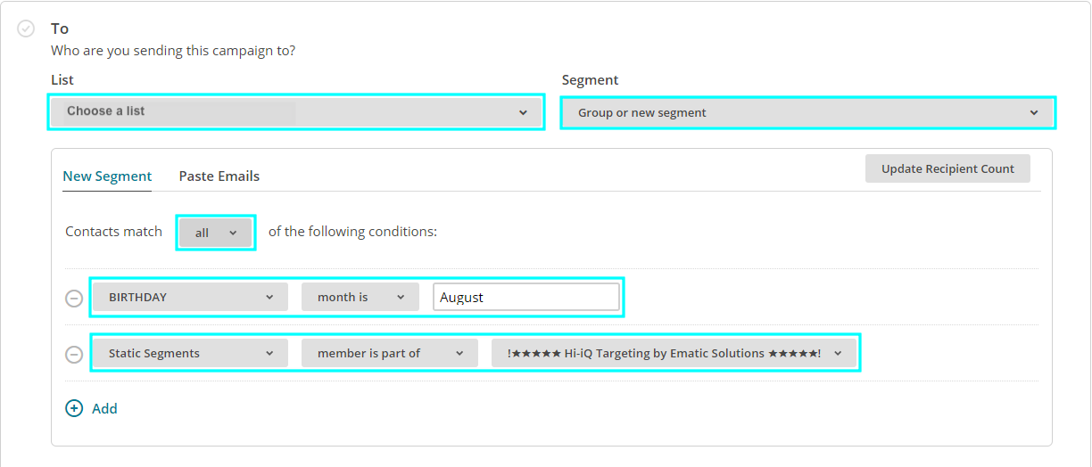Expand the Static Segments field dropdown

(x=190, y=353)
